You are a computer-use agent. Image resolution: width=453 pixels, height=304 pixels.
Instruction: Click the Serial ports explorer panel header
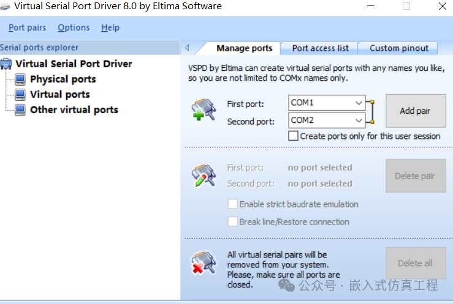point(89,47)
